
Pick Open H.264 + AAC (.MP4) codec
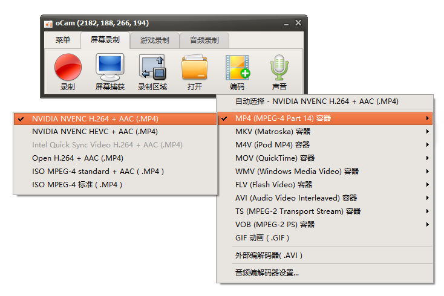pos(116,158)
